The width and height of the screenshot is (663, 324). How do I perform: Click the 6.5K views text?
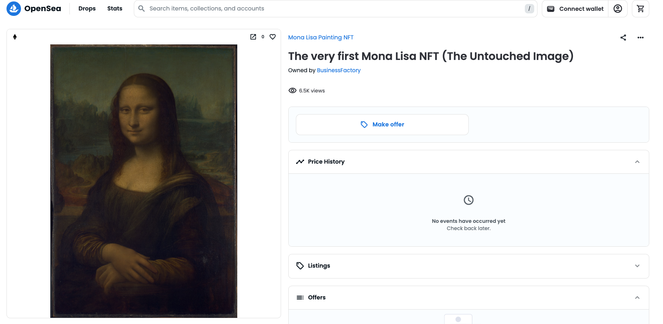point(312,91)
